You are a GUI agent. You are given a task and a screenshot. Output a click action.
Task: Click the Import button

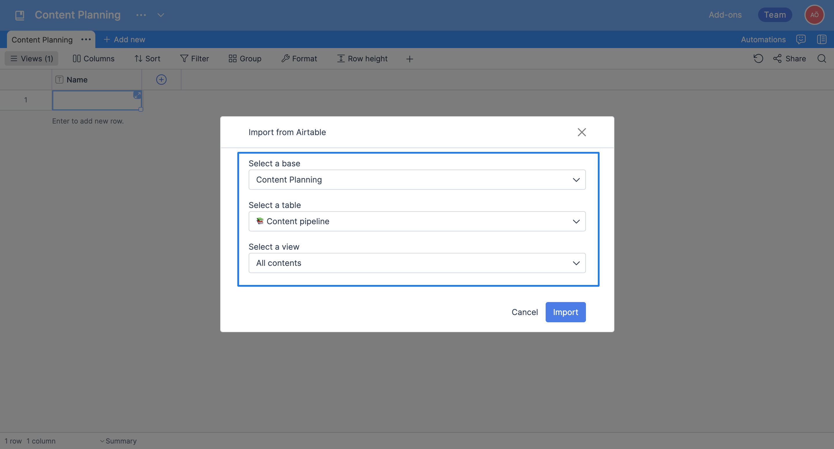[x=565, y=312]
